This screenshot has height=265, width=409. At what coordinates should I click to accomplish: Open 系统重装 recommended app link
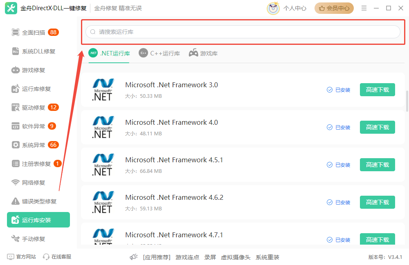coord(267,257)
